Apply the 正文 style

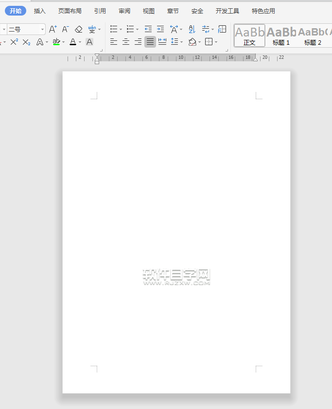coord(249,36)
